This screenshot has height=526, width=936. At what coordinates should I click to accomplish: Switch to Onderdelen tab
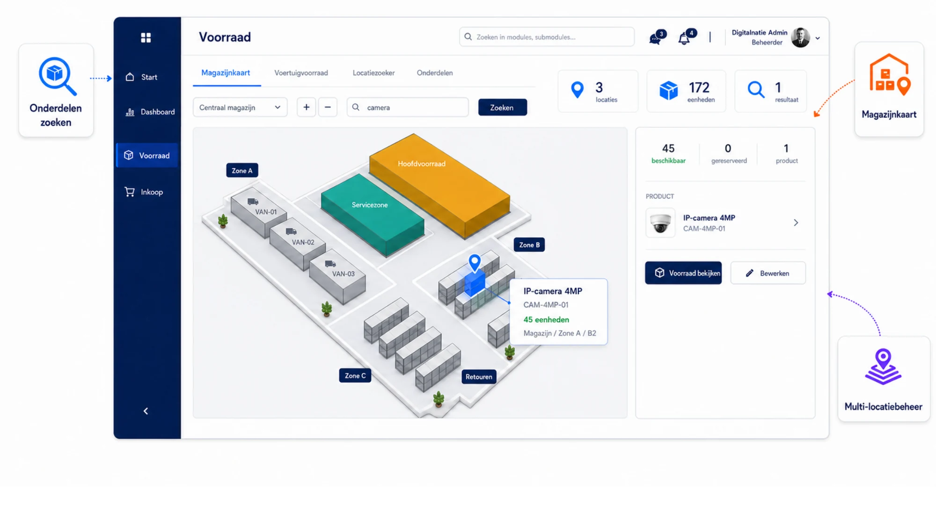(435, 73)
